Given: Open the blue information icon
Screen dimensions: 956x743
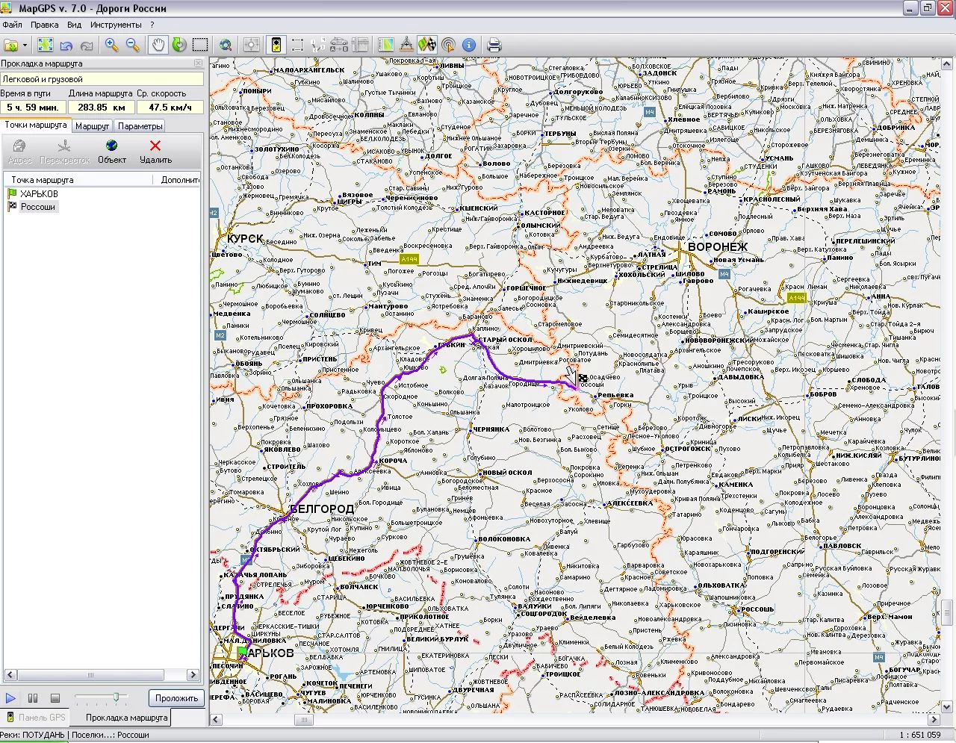Looking at the screenshot, I should pyautogui.click(x=469, y=45).
